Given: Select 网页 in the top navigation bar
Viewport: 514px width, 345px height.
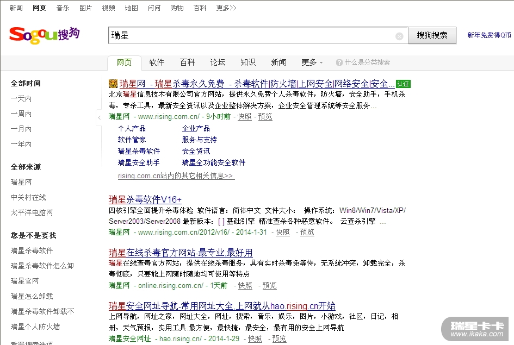Looking at the screenshot, I should coord(39,8).
